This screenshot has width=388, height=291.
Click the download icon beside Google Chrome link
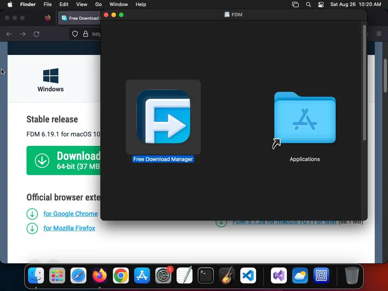32,214
